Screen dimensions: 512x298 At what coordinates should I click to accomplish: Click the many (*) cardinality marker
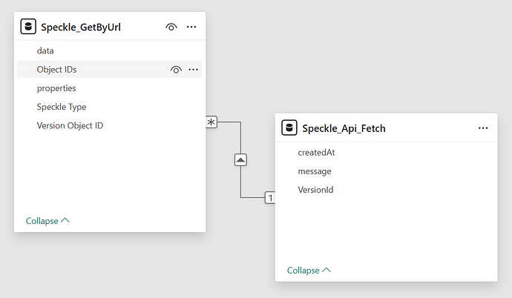pos(211,122)
